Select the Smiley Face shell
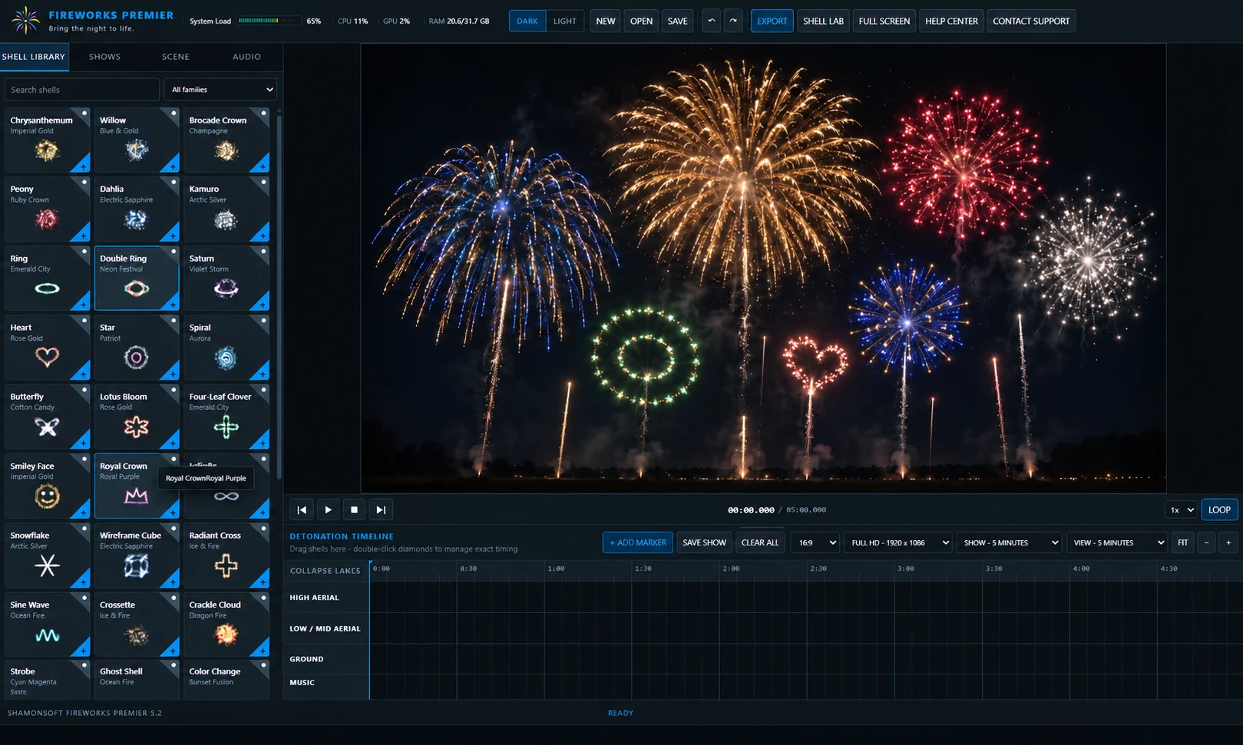 coord(47,486)
